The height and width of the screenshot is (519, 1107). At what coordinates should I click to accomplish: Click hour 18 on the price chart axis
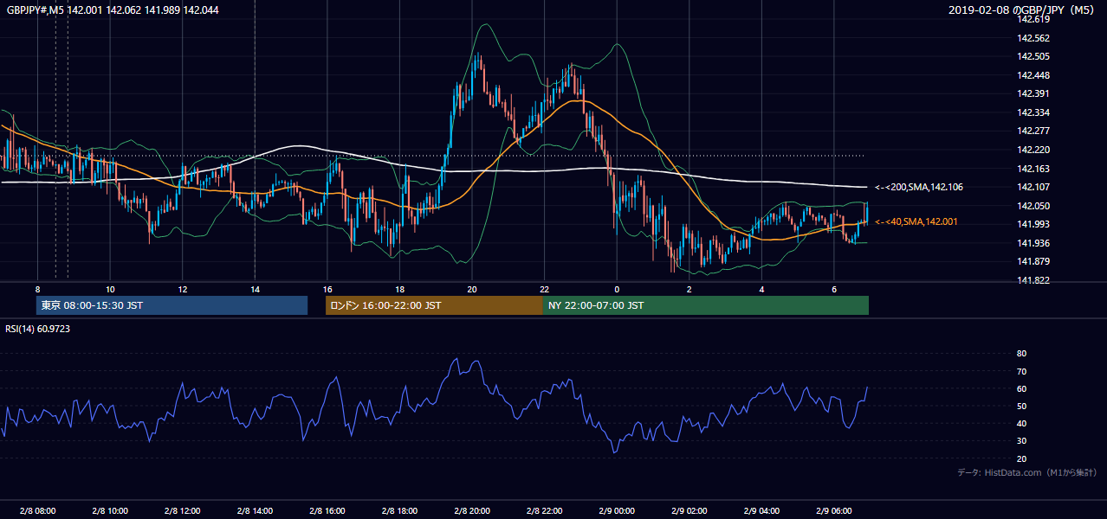point(399,289)
